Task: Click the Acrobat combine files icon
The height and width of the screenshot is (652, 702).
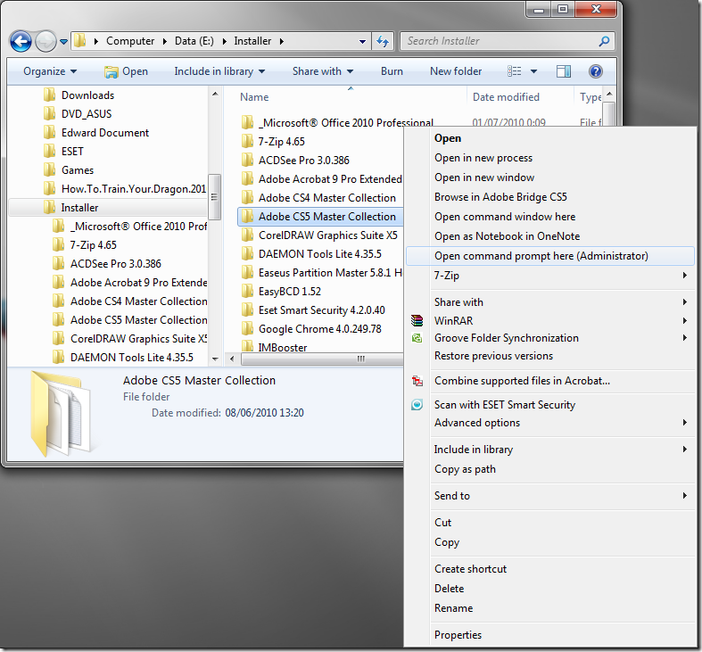Action: click(x=417, y=381)
